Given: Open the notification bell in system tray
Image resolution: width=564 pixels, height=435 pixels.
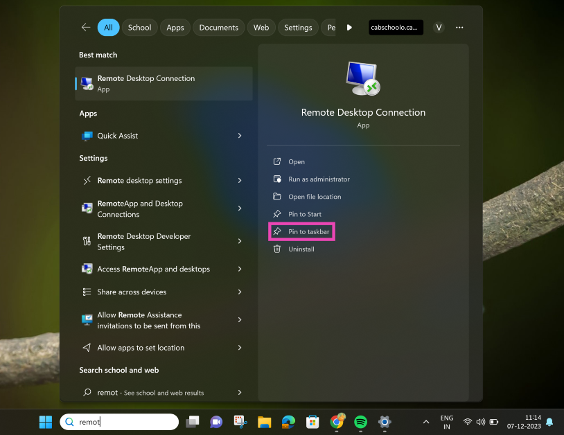Looking at the screenshot, I should [x=549, y=422].
